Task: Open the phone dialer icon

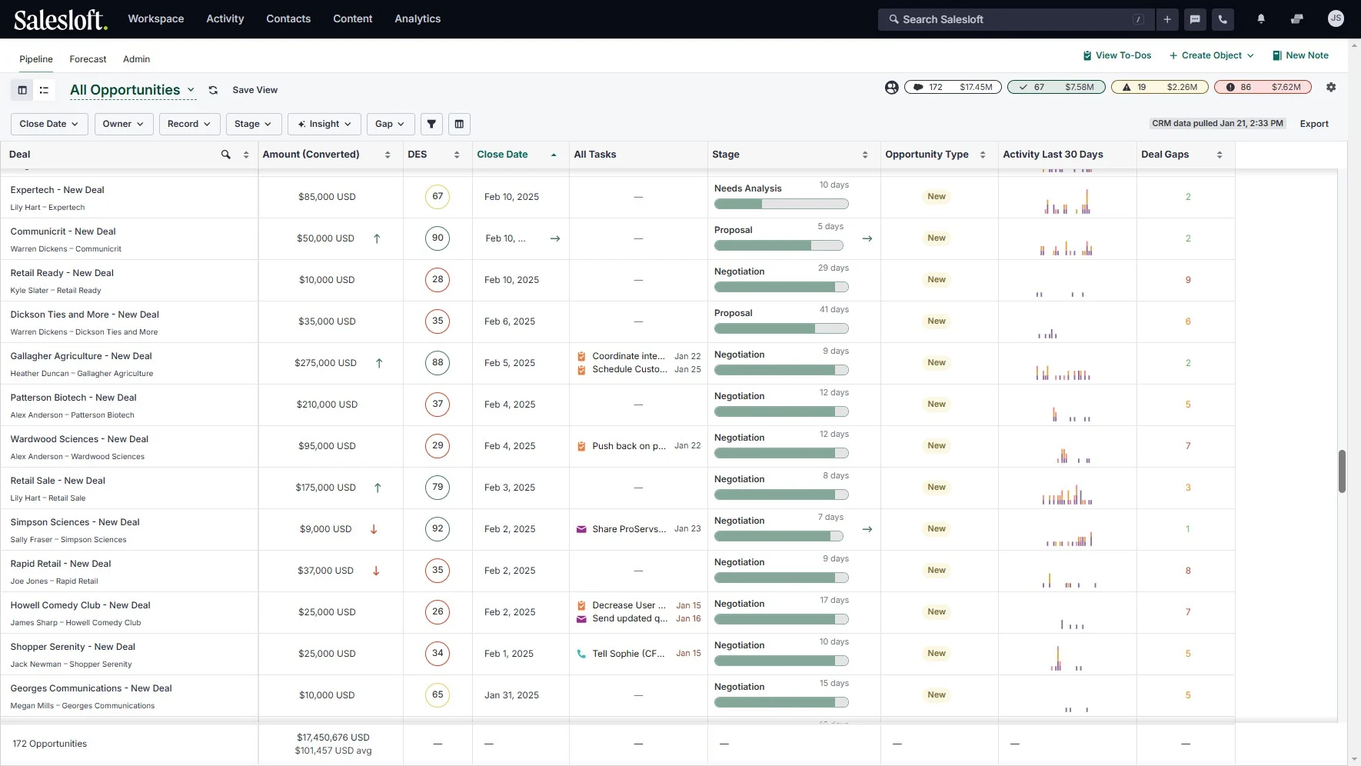Action: click(1223, 19)
